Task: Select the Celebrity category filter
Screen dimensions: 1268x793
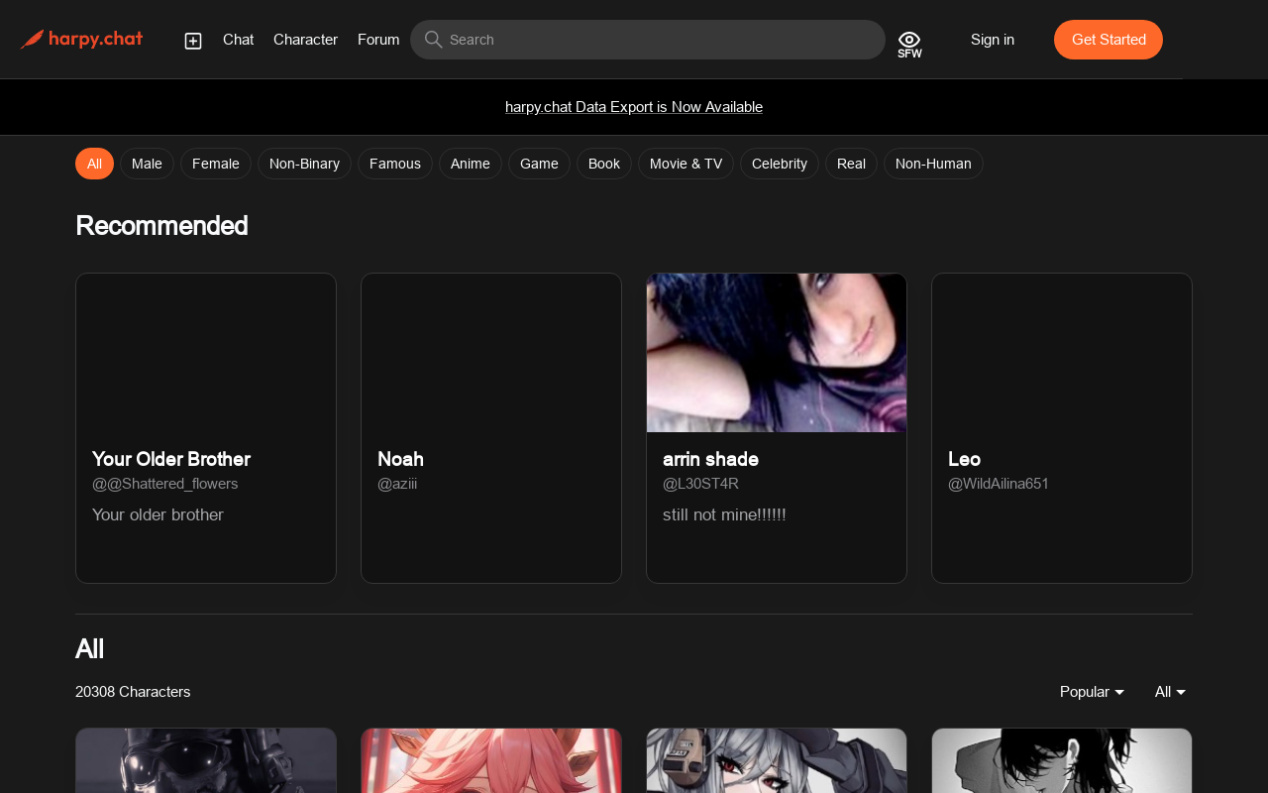Action: pyautogui.click(x=780, y=164)
